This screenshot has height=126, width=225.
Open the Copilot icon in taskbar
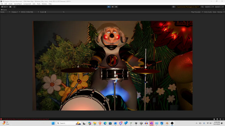[90, 123]
